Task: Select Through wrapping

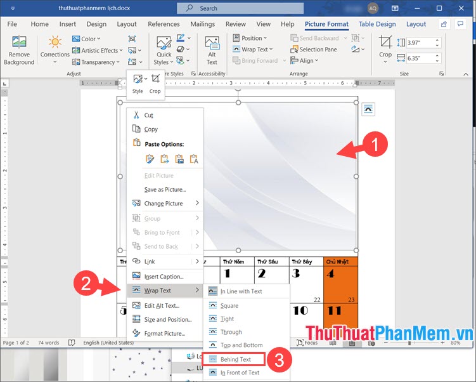Action: tap(246, 332)
